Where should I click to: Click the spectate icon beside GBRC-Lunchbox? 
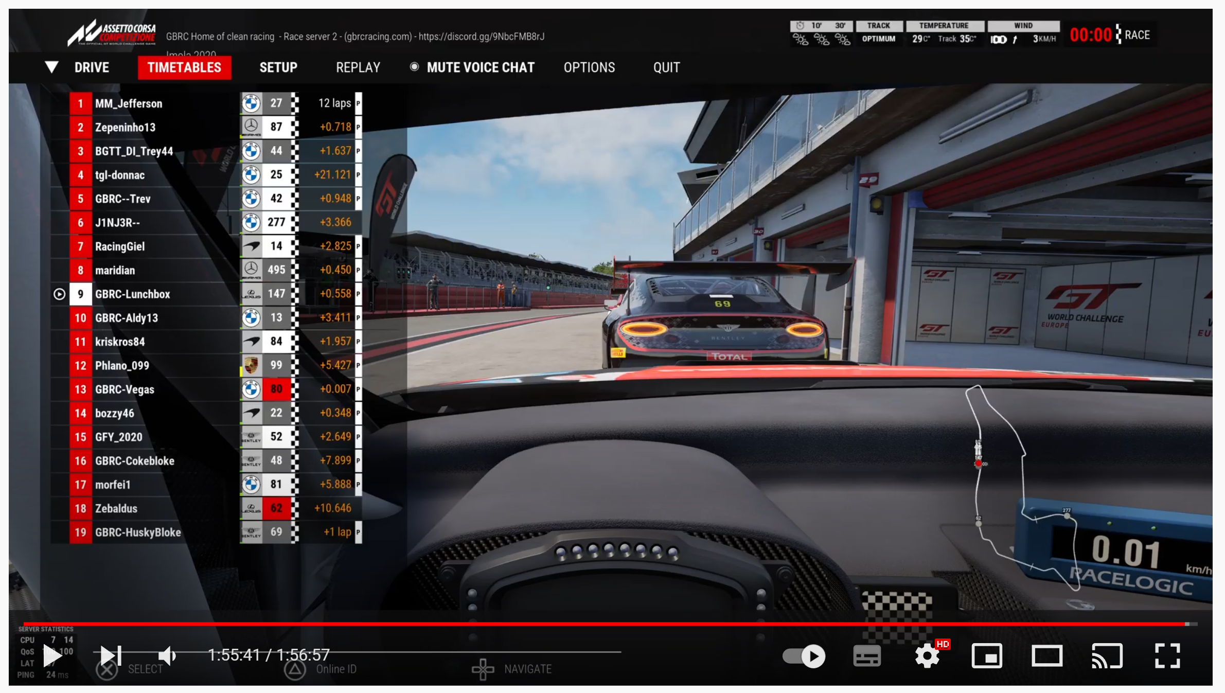pyautogui.click(x=60, y=294)
